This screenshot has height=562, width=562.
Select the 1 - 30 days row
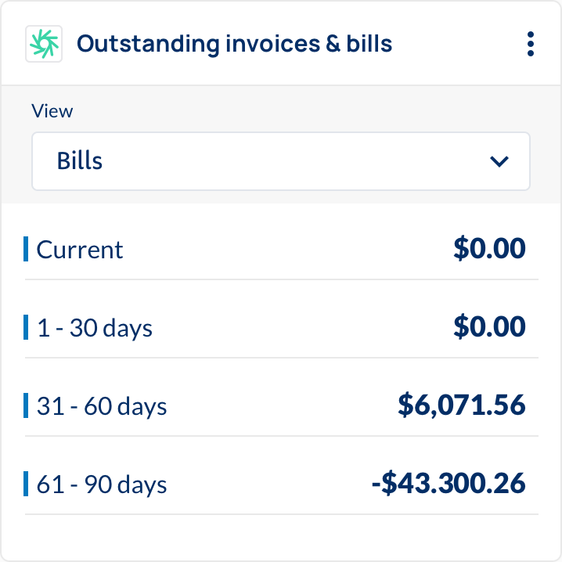coord(281,327)
